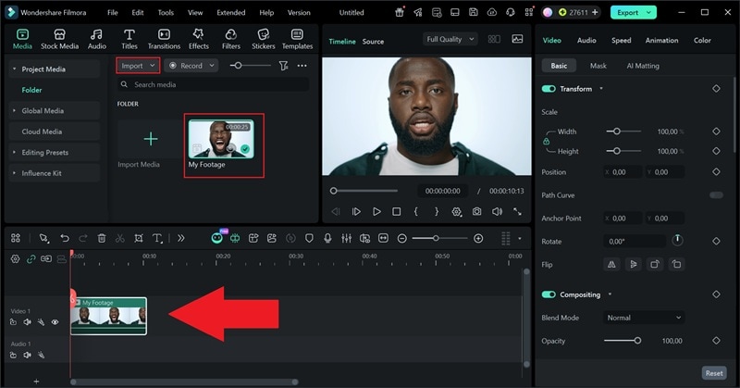
Task: Click the Reset button
Action: point(714,373)
